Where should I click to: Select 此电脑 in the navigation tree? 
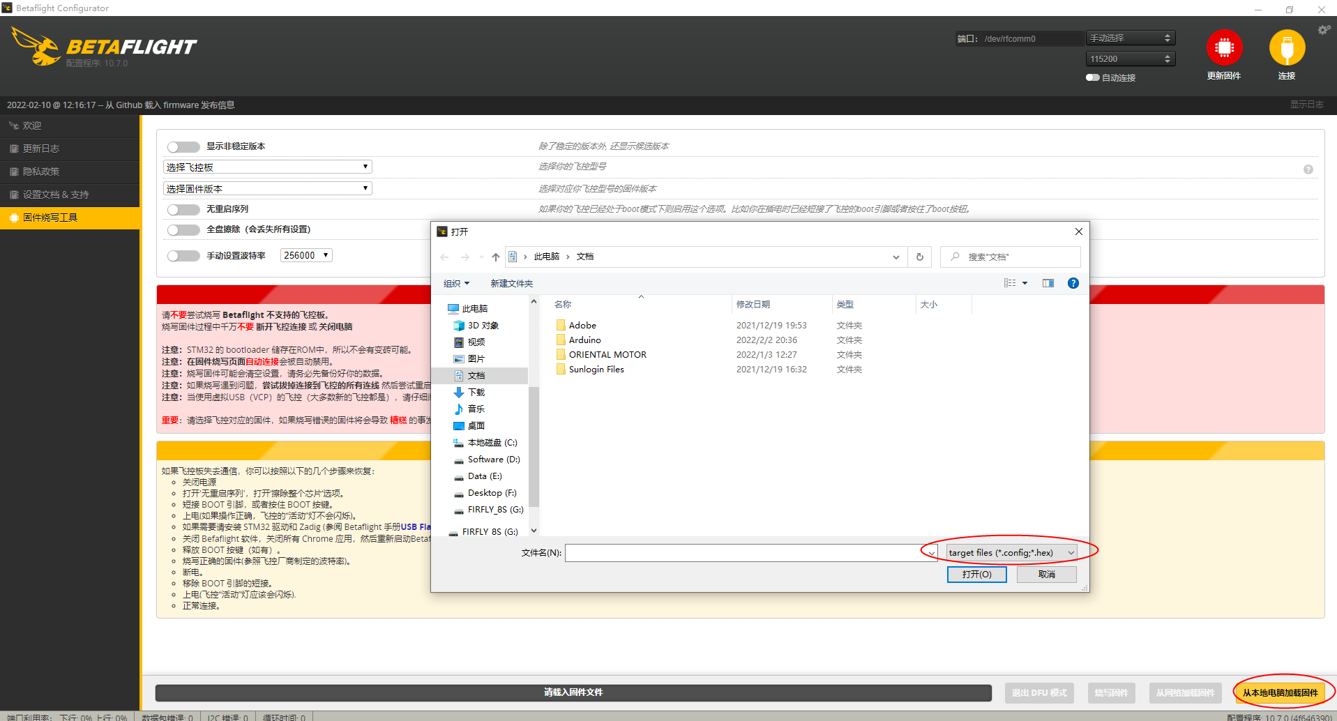[474, 309]
